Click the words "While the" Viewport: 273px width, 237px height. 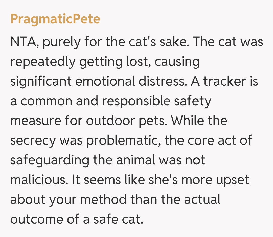(x=199, y=121)
